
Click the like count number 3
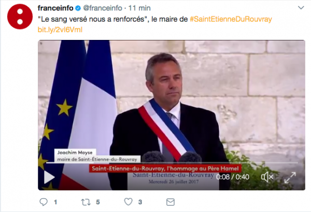click(x=140, y=202)
